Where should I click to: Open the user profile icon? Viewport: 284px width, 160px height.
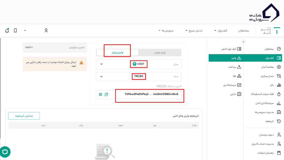46,31
